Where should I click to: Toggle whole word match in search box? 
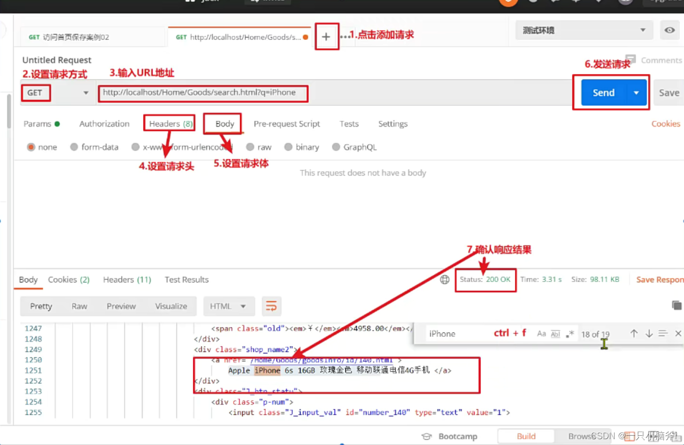[x=555, y=334]
